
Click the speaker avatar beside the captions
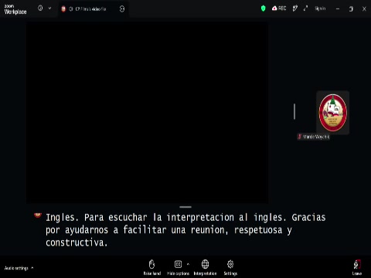38,215
